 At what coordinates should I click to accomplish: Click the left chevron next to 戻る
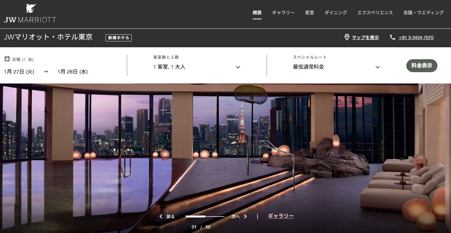(161, 216)
